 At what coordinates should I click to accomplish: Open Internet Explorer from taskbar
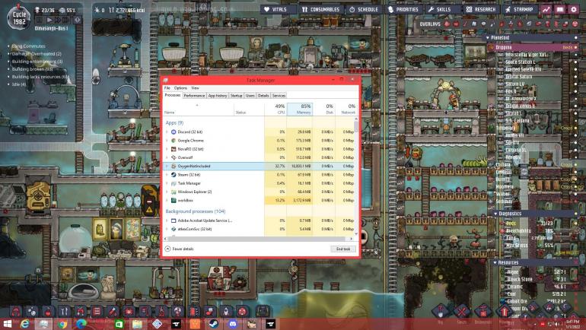point(25,324)
